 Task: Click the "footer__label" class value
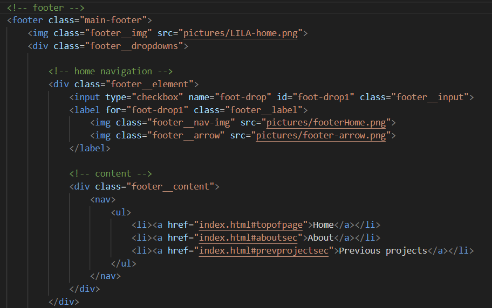264,110
